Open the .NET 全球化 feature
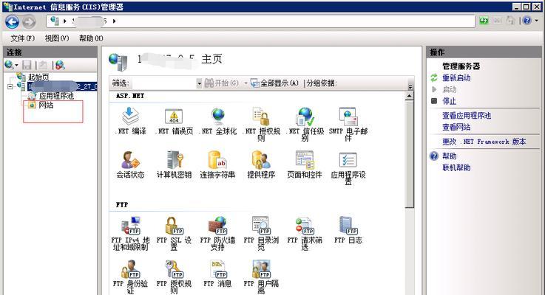 218,120
